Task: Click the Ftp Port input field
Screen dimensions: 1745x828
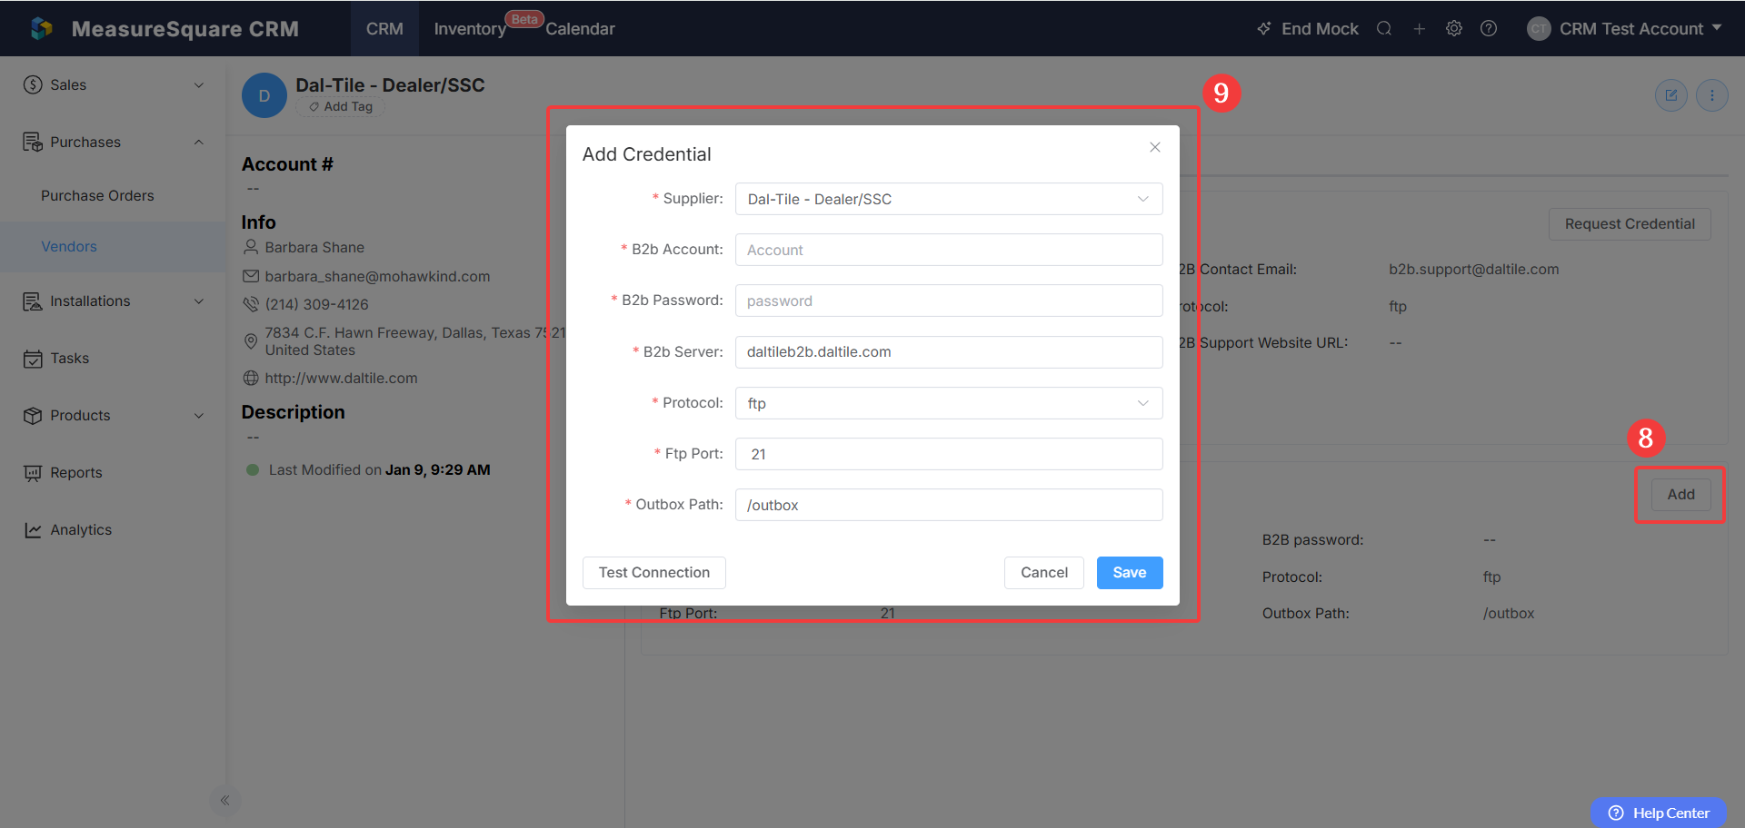Action: tap(949, 454)
